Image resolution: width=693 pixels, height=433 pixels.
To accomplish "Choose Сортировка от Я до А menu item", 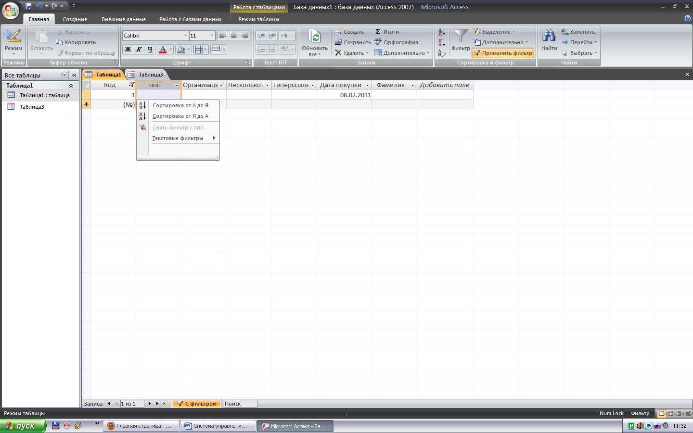I will point(178,116).
